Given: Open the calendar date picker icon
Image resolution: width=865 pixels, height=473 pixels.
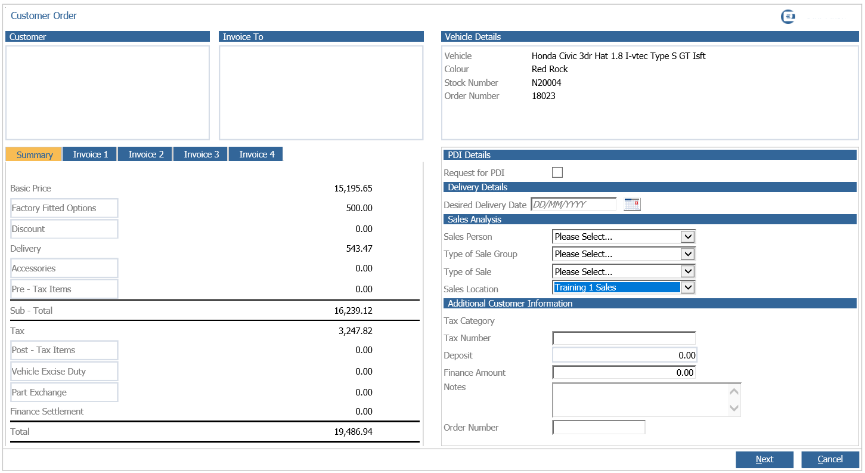Looking at the screenshot, I should click(x=632, y=205).
